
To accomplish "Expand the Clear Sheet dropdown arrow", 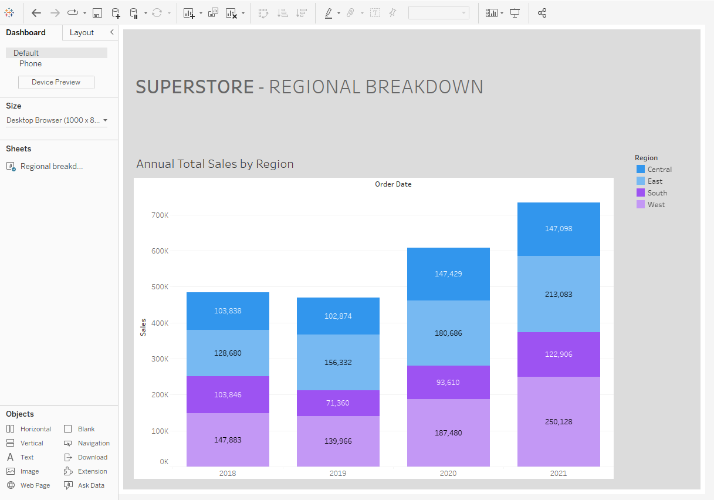I will pyautogui.click(x=243, y=13).
